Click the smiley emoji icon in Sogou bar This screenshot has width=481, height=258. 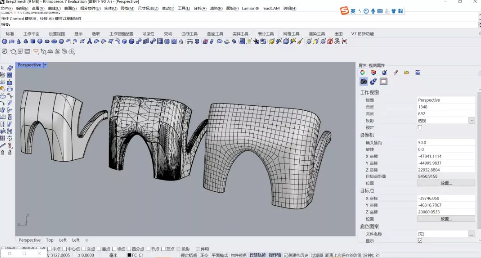366,11
